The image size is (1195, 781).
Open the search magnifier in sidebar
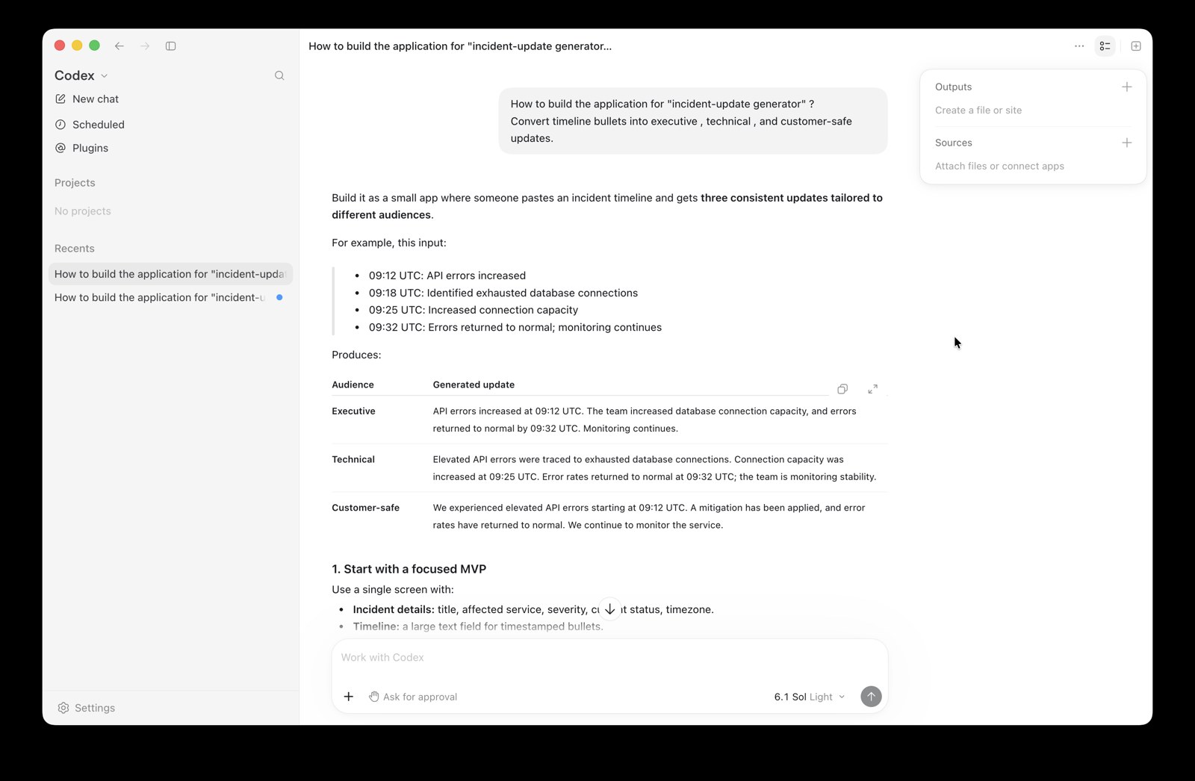(279, 75)
